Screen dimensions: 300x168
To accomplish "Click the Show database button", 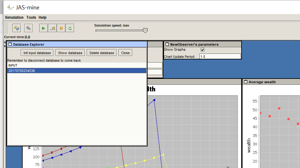I will 70,53.
